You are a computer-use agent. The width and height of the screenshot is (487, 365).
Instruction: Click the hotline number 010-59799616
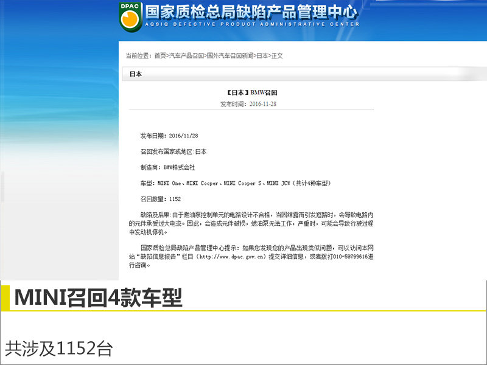[351, 257]
